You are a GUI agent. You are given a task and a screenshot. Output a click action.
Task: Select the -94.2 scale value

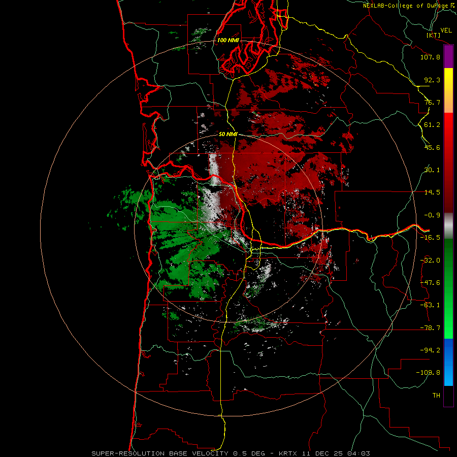(x=430, y=350)
